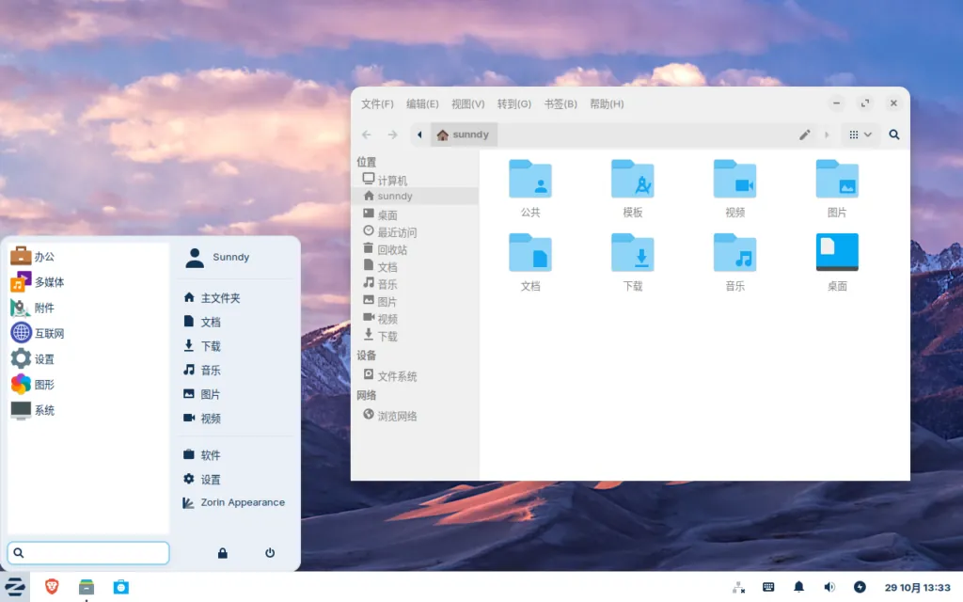The width and height of the screenshot is (963, 602).
Task: Open the 文件(F) menu
Action: 377,103
